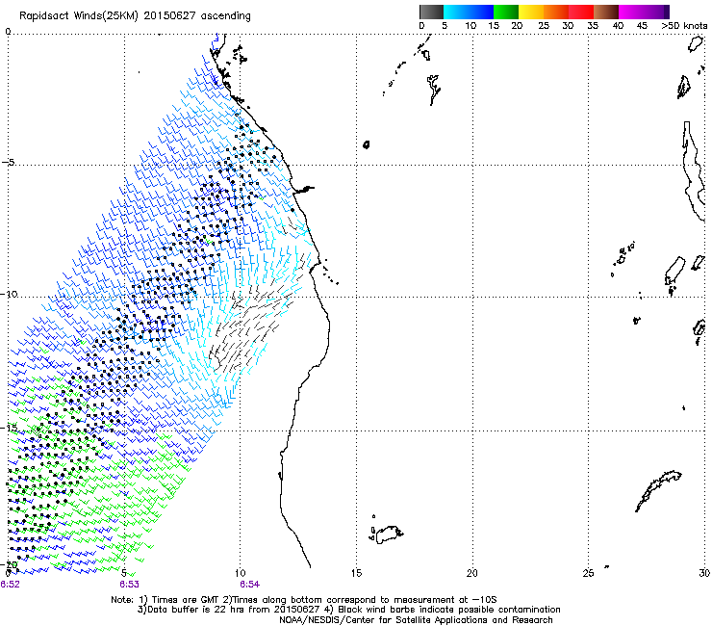Click the '35' label under the color bar

click(x=593, y=26)
